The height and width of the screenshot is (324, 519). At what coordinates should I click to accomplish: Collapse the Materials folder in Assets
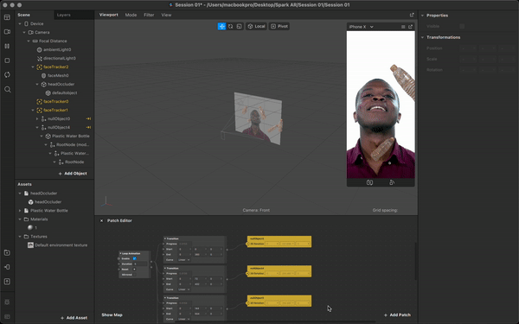[x=20, y=219]
